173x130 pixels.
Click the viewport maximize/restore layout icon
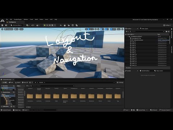coord(122,29)
